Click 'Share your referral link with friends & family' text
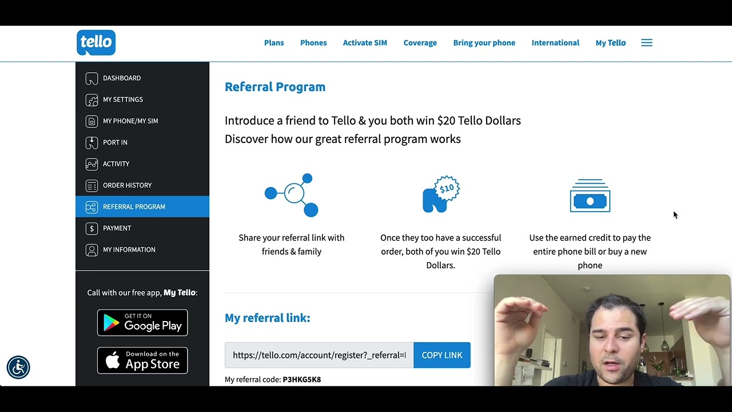 (292, 244)
